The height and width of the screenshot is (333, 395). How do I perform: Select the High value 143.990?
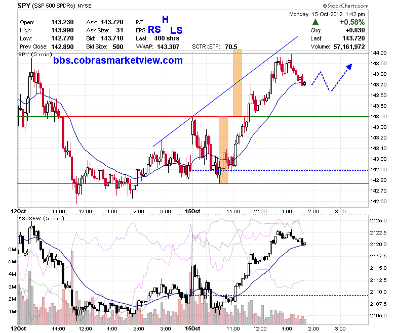(62, 30)
